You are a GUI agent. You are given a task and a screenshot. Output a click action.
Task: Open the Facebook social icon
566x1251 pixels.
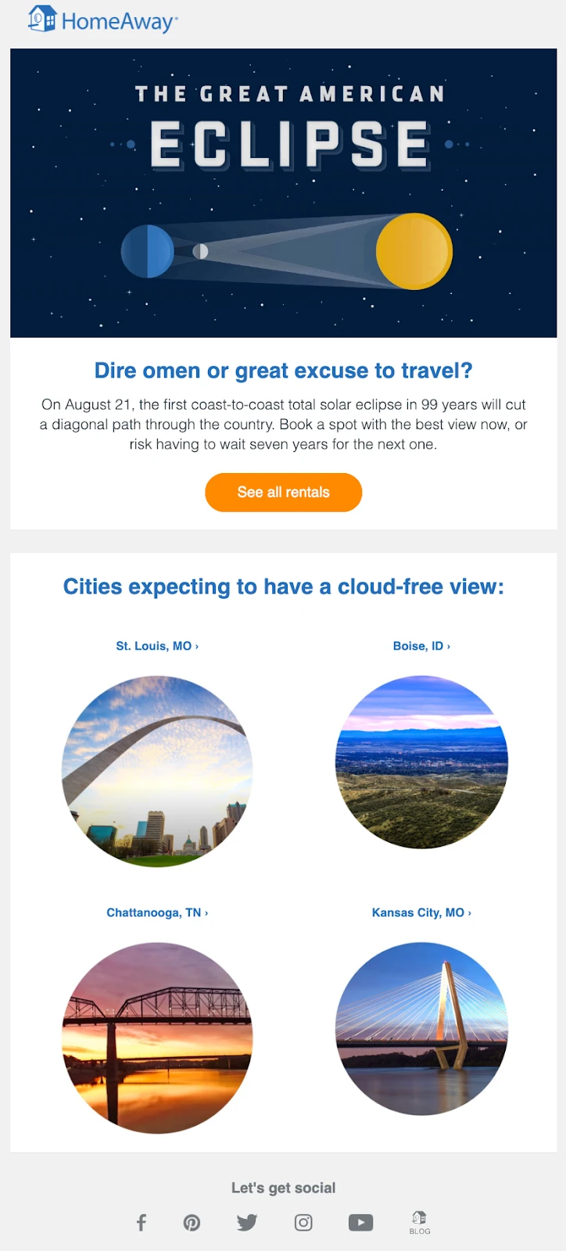(x=141, y=1222)
